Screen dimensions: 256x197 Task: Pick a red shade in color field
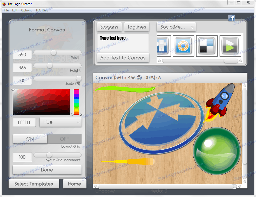point(41,102)
